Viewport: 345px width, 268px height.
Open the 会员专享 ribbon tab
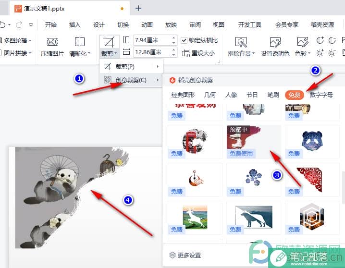point(287,24)
